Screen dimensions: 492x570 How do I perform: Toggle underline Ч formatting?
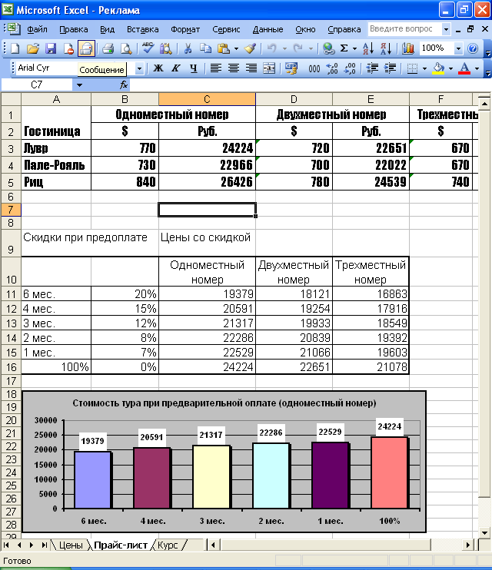(x=193, y=68)
